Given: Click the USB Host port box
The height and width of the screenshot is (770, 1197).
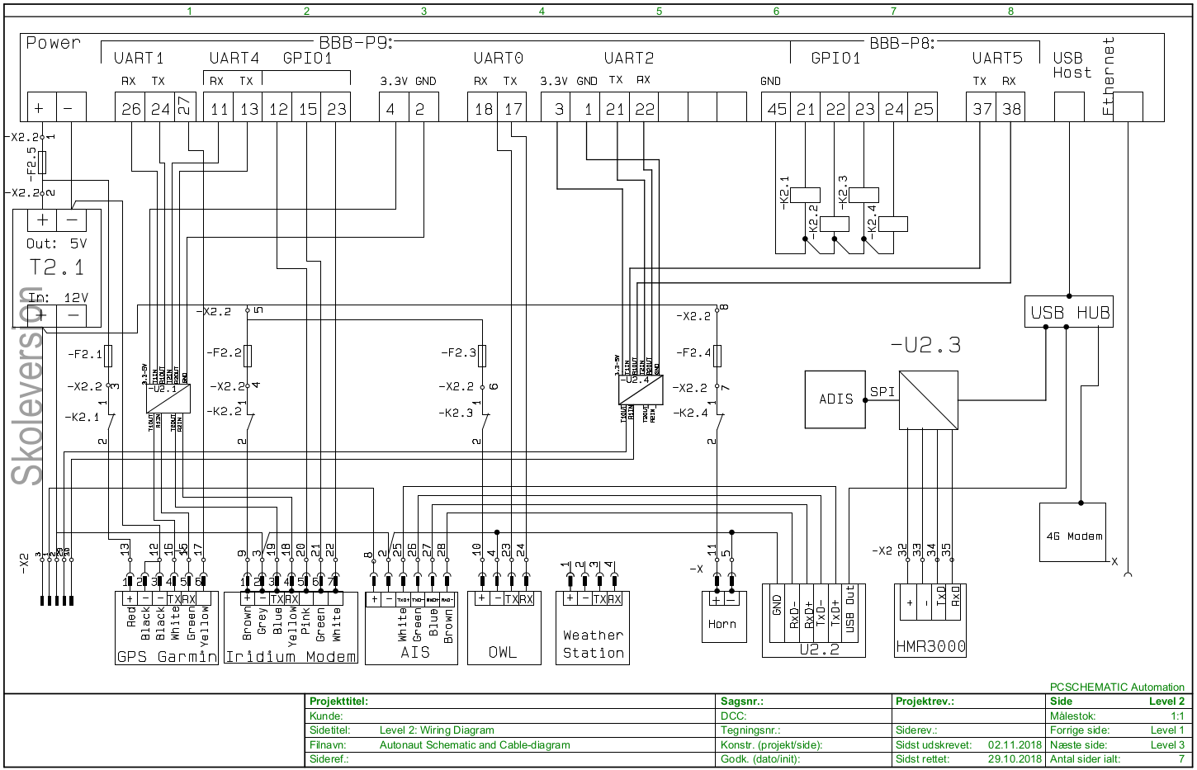Looking at the screenshot, I should [1069, 107].
